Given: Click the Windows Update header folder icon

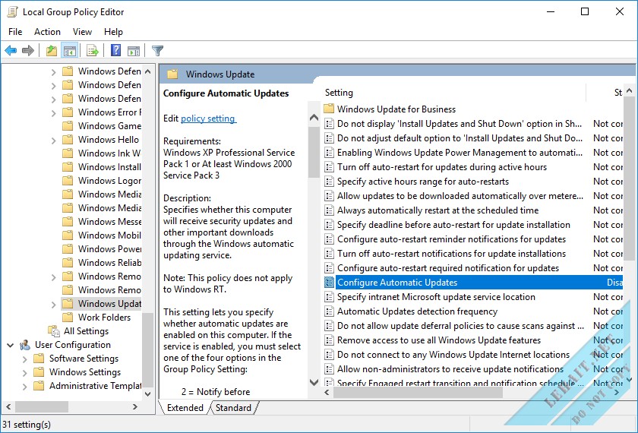Looking at the screenshot, I should pos(173,74).
